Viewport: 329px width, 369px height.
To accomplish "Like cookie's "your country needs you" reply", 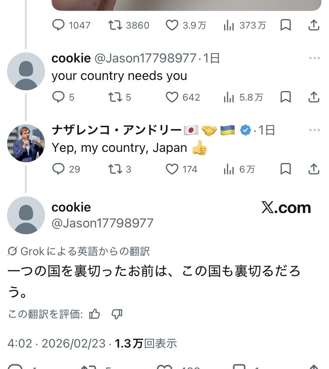I will click(172, 97).
